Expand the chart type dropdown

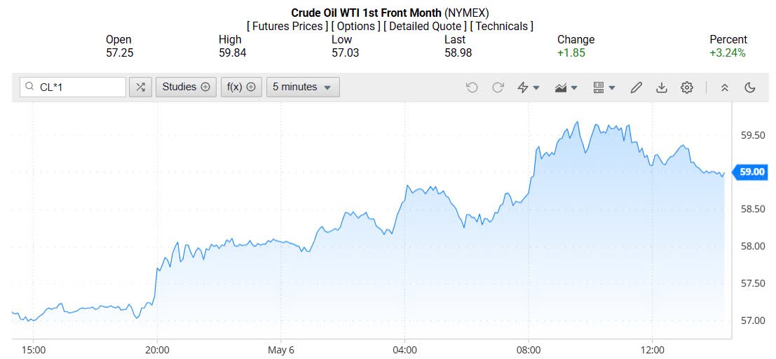pos(566,87)
